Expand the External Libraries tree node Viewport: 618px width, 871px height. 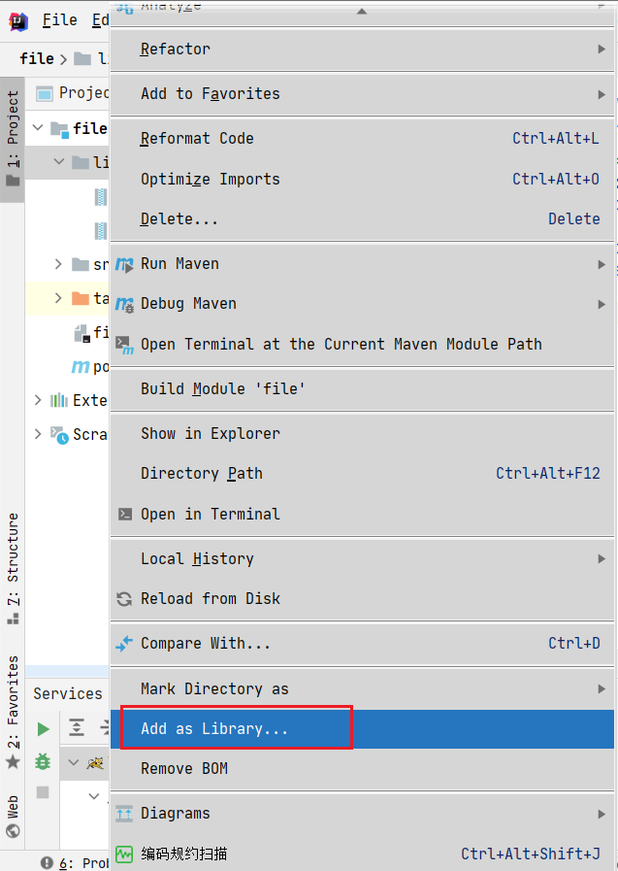(38, 400)
